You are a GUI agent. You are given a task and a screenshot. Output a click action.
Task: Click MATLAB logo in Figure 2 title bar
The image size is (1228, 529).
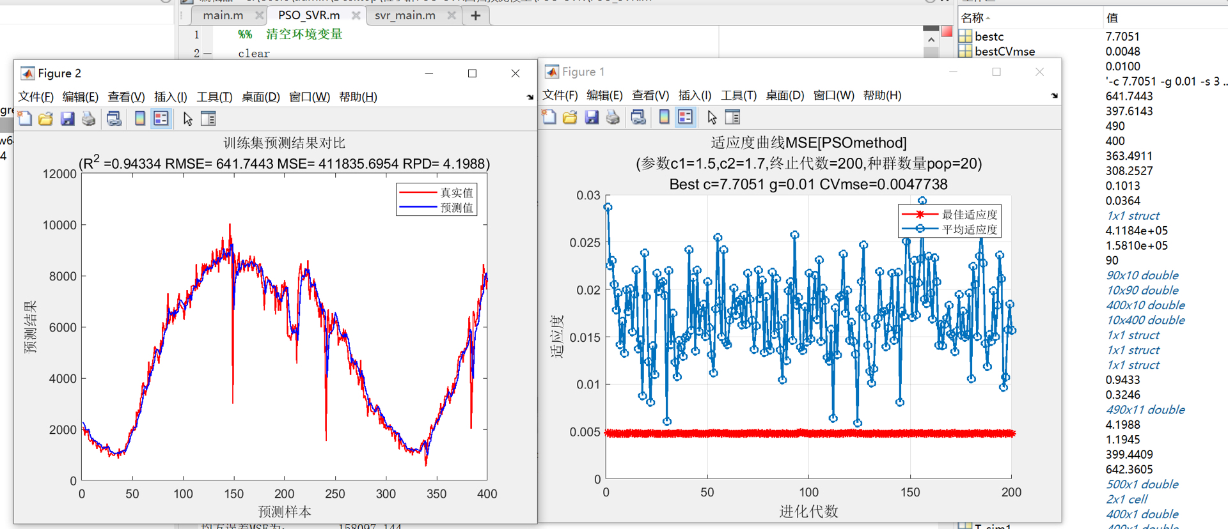click(x=28, y=73)
